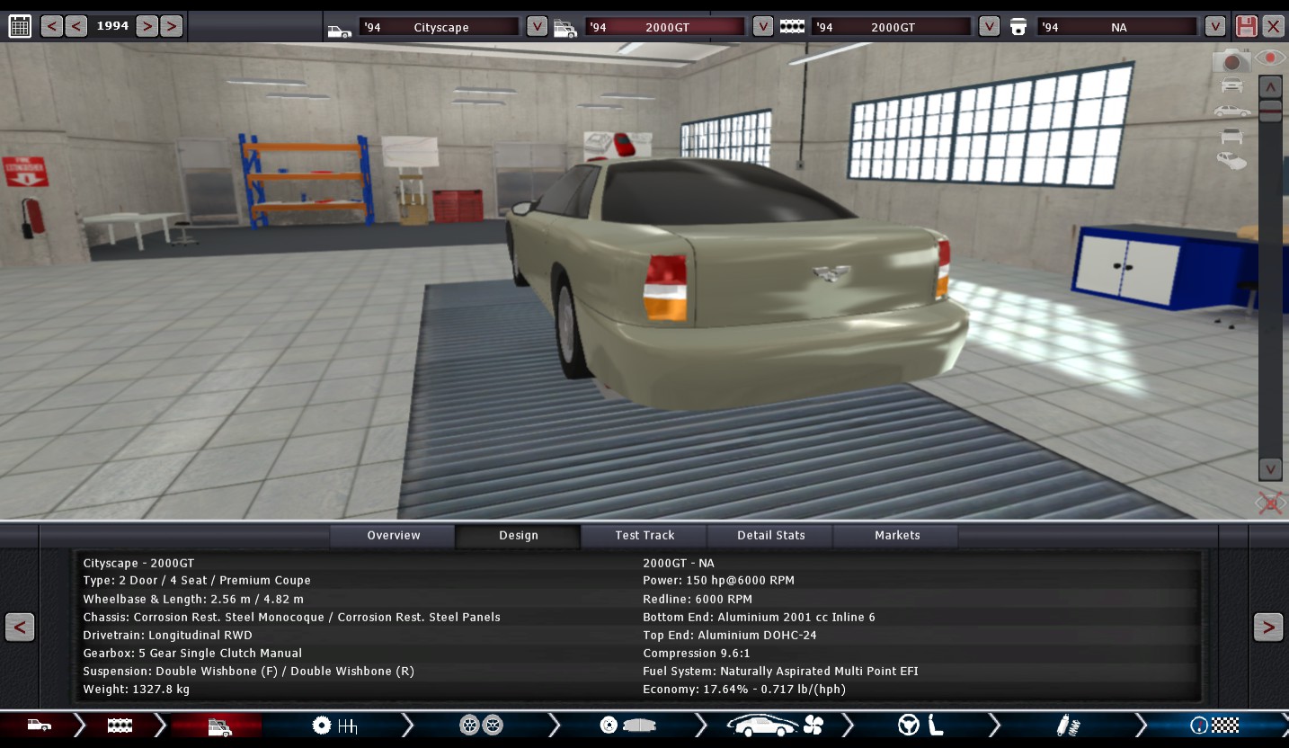
Task: Open the Markets tab
Action: coord(896,536)
